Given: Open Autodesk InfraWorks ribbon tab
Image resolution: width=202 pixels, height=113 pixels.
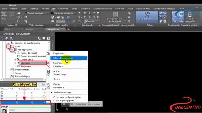Looking at the screenshot, I should click(103, 9).
